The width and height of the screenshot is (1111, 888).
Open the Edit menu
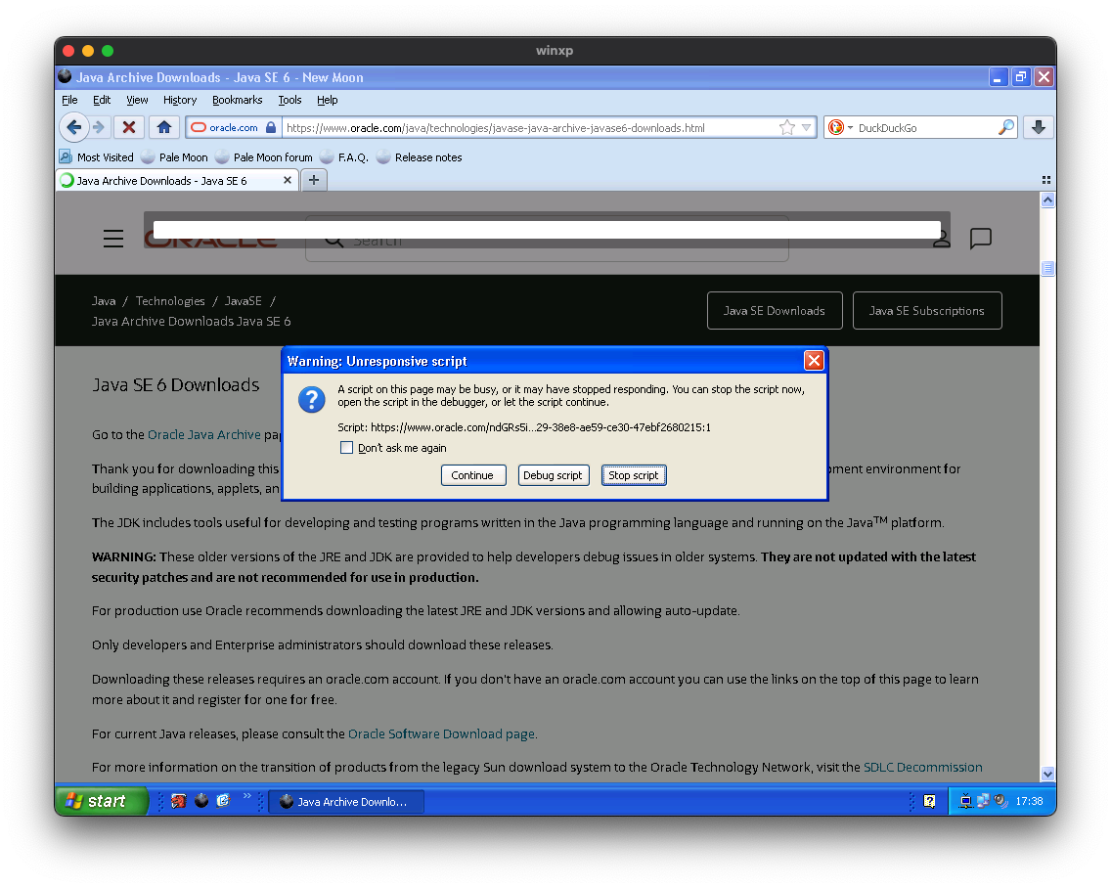point(102,100)
